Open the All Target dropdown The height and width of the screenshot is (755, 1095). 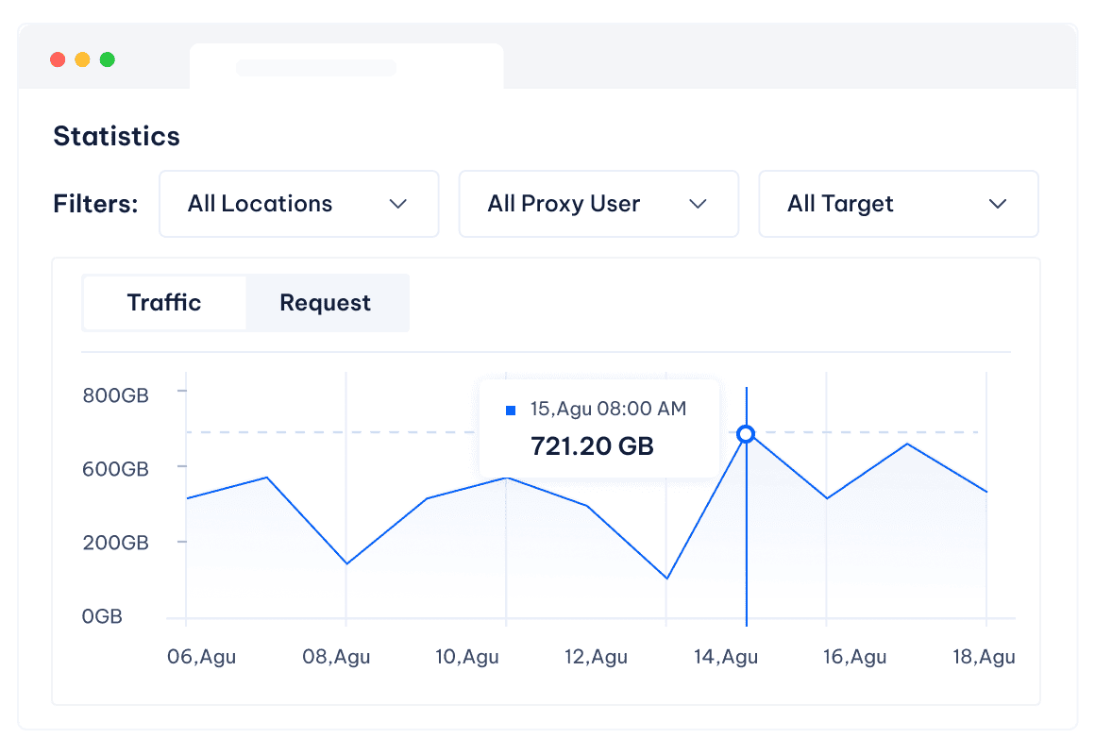pyautogui.click(x=898, y=204)
